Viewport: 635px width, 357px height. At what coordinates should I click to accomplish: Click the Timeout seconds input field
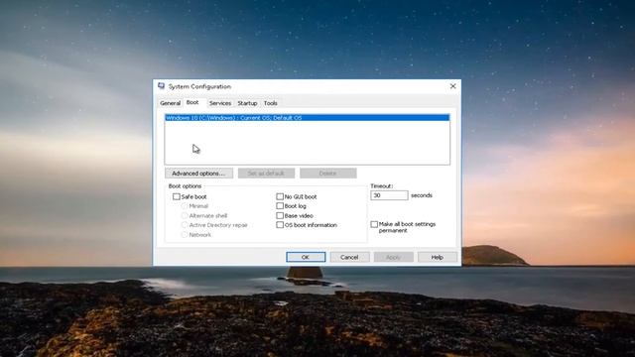(x=389, y=195)
